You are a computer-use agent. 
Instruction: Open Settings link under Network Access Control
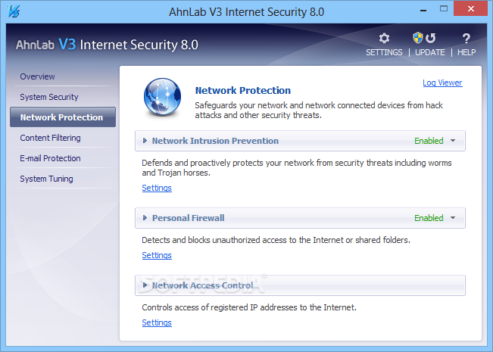point(157,322)
